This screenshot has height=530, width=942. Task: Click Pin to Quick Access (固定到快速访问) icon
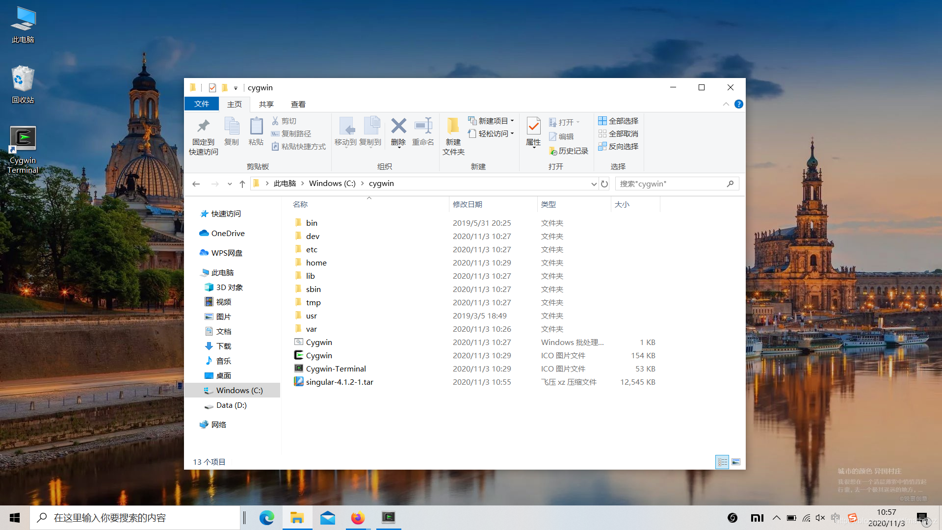203,127
